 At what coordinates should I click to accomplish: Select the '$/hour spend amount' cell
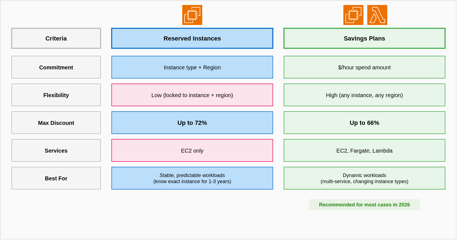click(364, 67)
